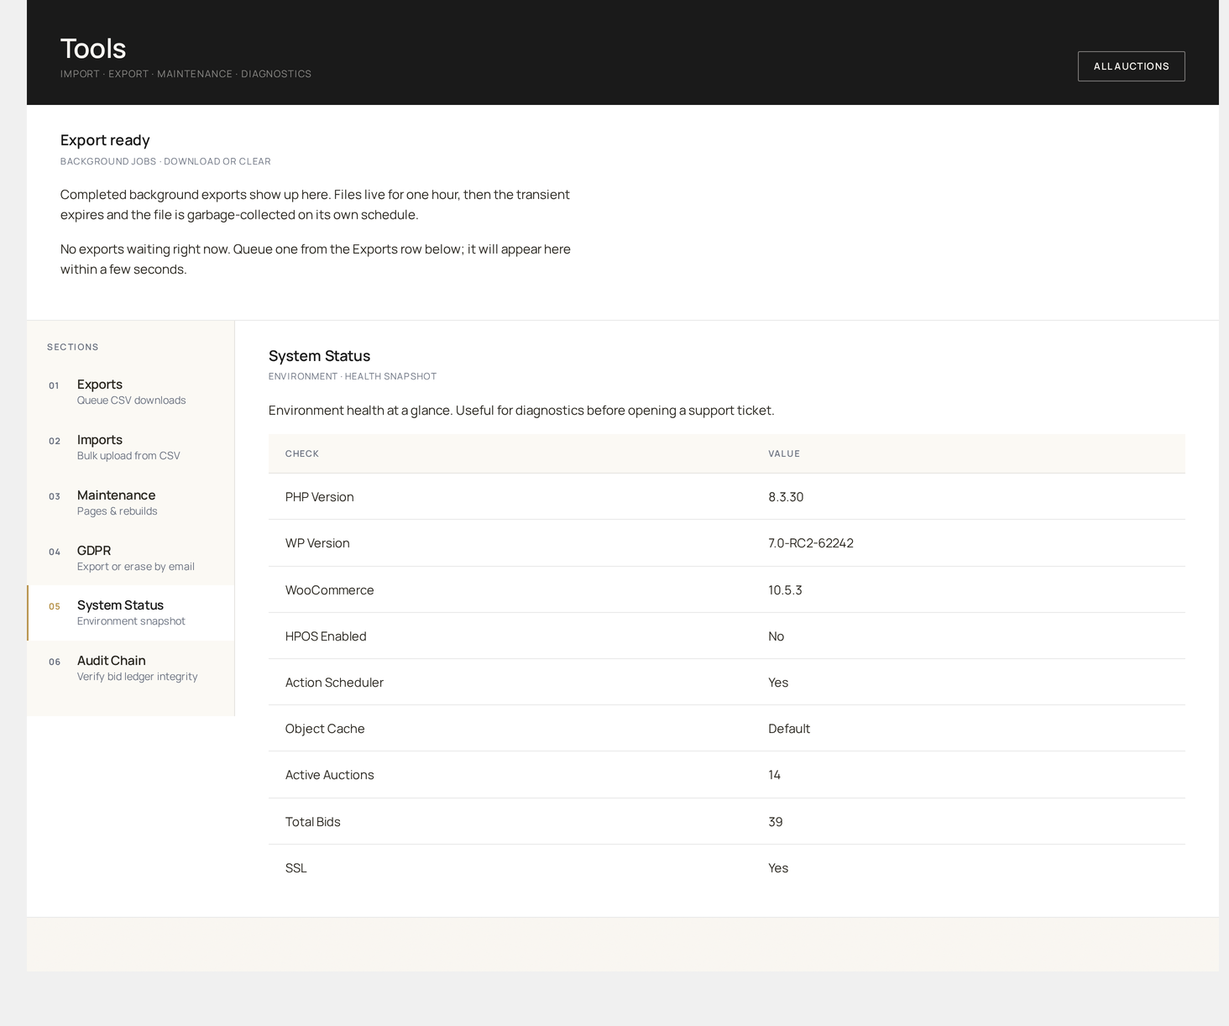Screen dimensions: 1229x1026
Task: Select the Total Bids value 39
Action: pos(776,822)
